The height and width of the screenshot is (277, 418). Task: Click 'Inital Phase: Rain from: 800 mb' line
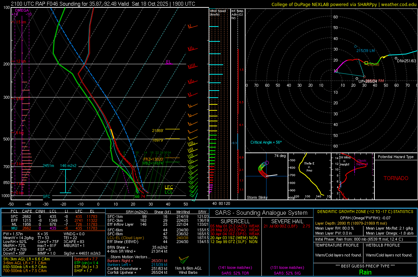pos(359,239)
